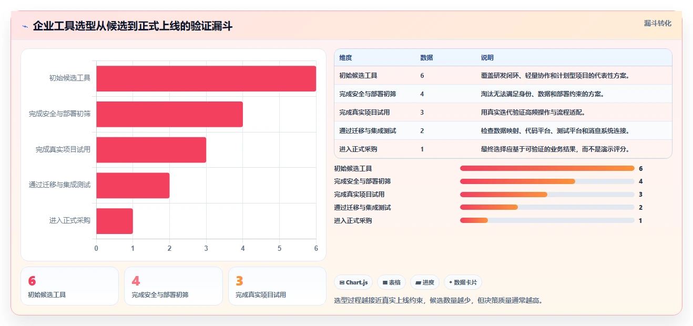Click the 通过迁移与集成测试 chart bar
Image resolution: width=693 pixels, height=326 pixels.
click(x=133, y=186)
